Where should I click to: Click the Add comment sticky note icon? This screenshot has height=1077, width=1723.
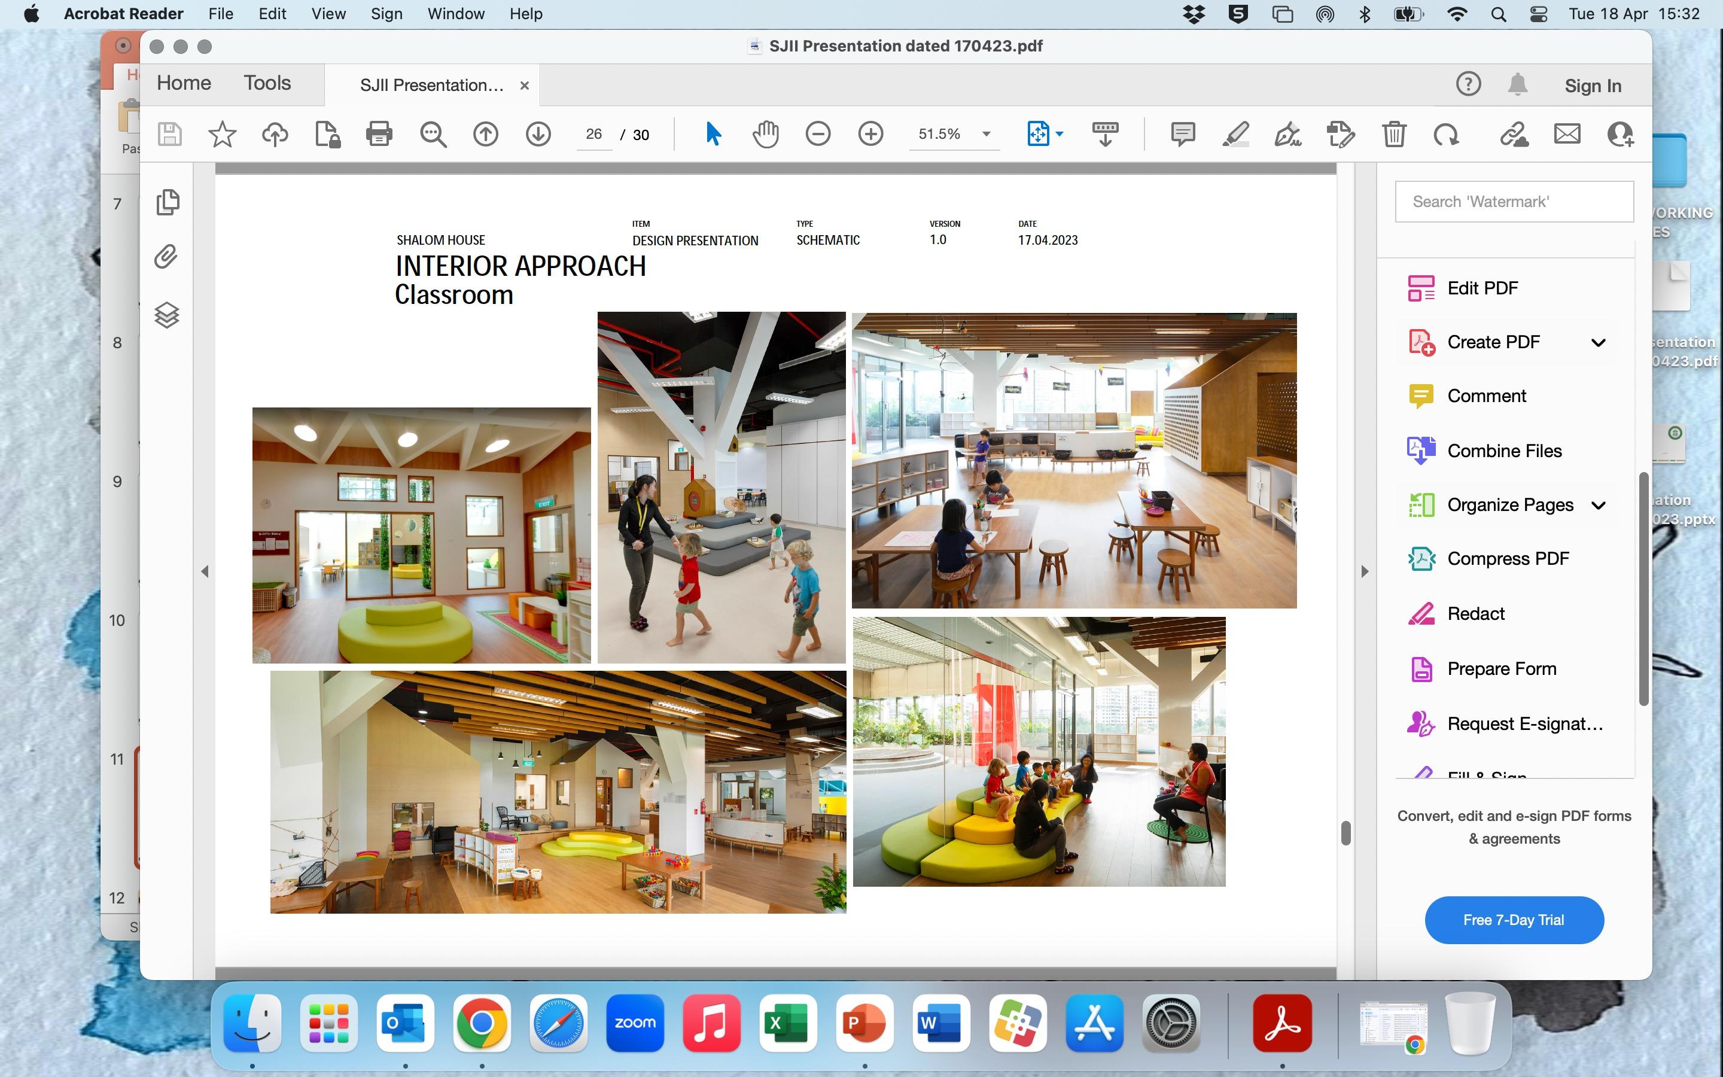click(1183, 134)
